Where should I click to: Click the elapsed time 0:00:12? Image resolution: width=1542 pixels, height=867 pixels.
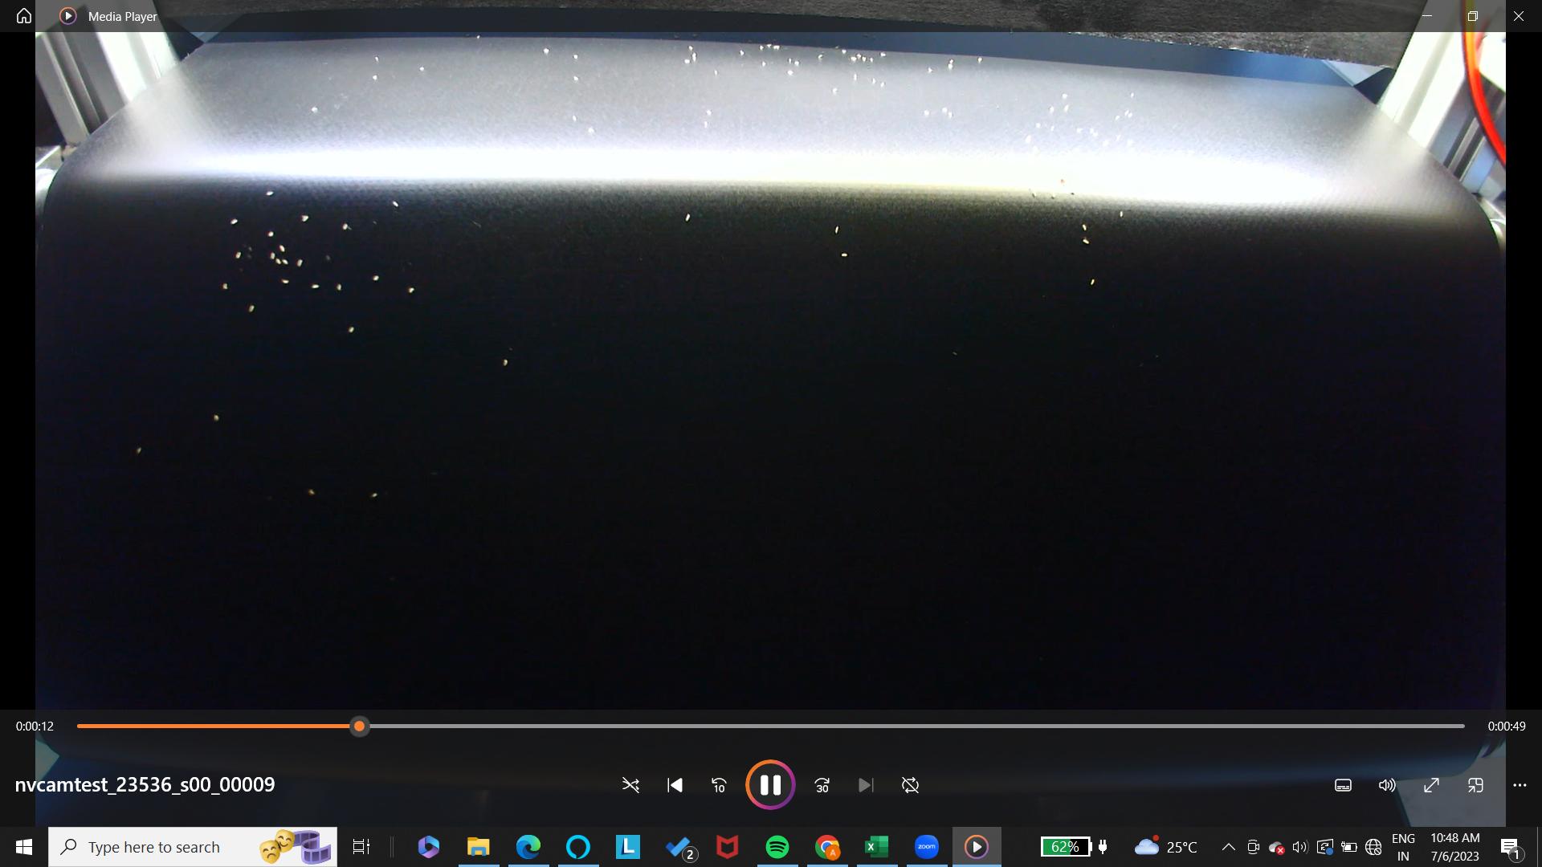tap(35, 726)
